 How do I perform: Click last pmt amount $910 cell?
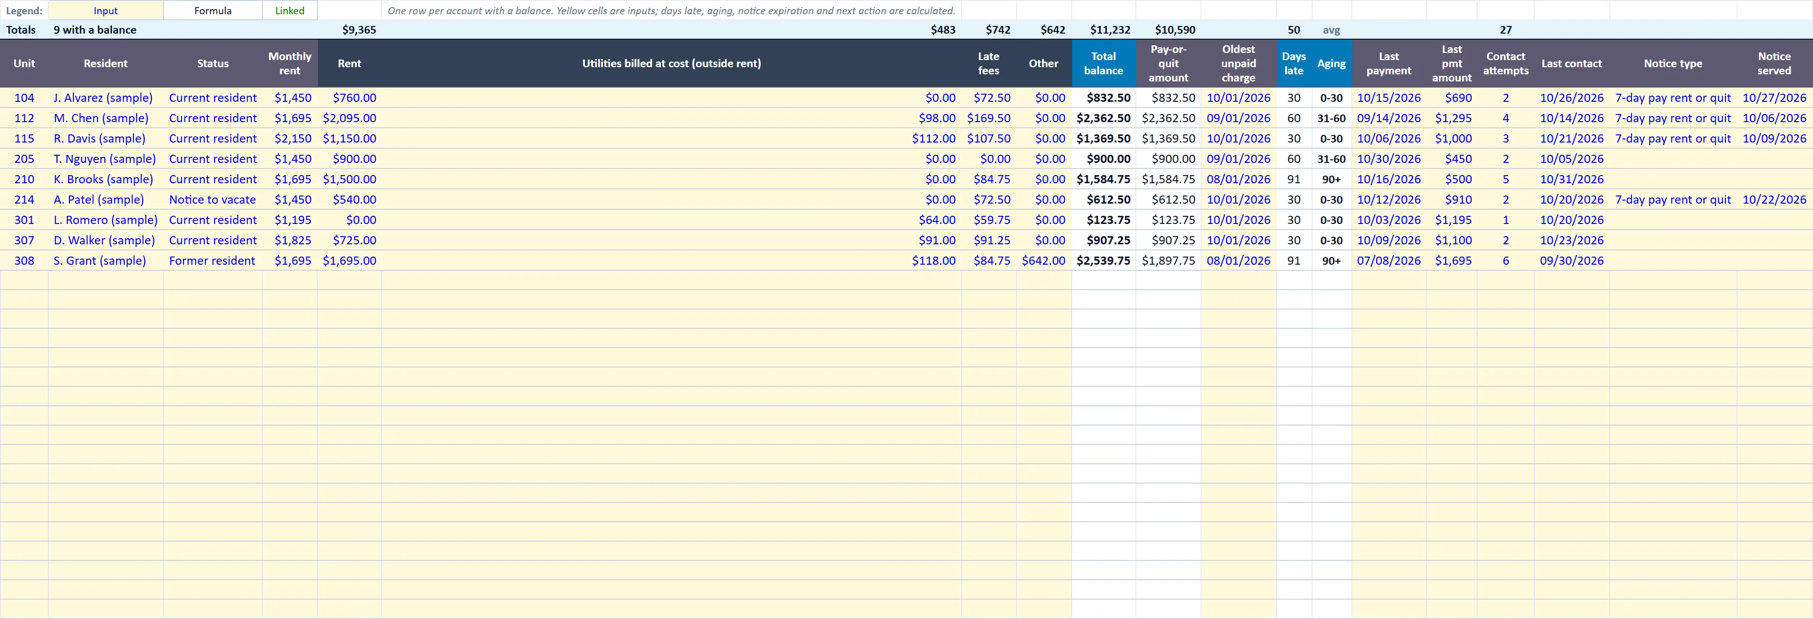1451,200
